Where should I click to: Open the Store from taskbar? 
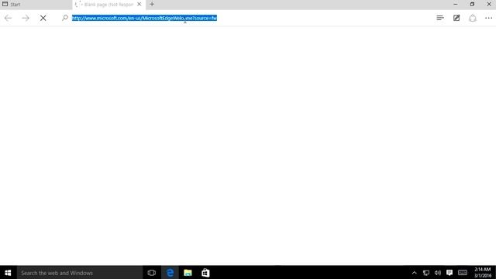[x=205, y=273]
